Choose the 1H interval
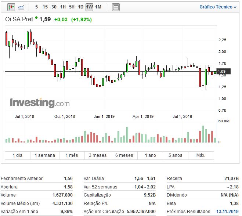242x216 pixels. pos(63,7)
